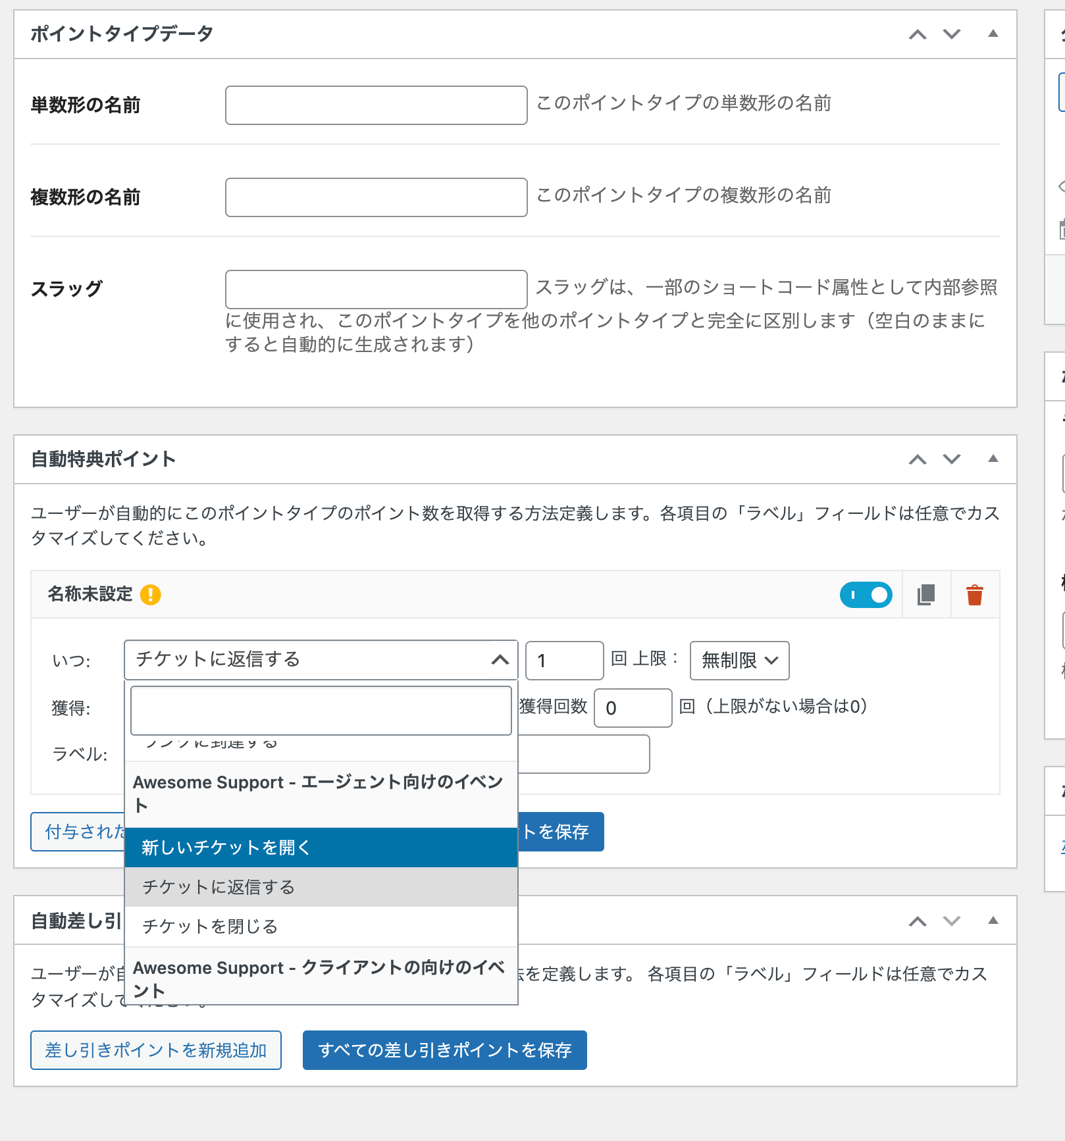Click yellow warning icon beside 名称未設定
The width and height of the screenshot is (1065, 1141).
151,595
